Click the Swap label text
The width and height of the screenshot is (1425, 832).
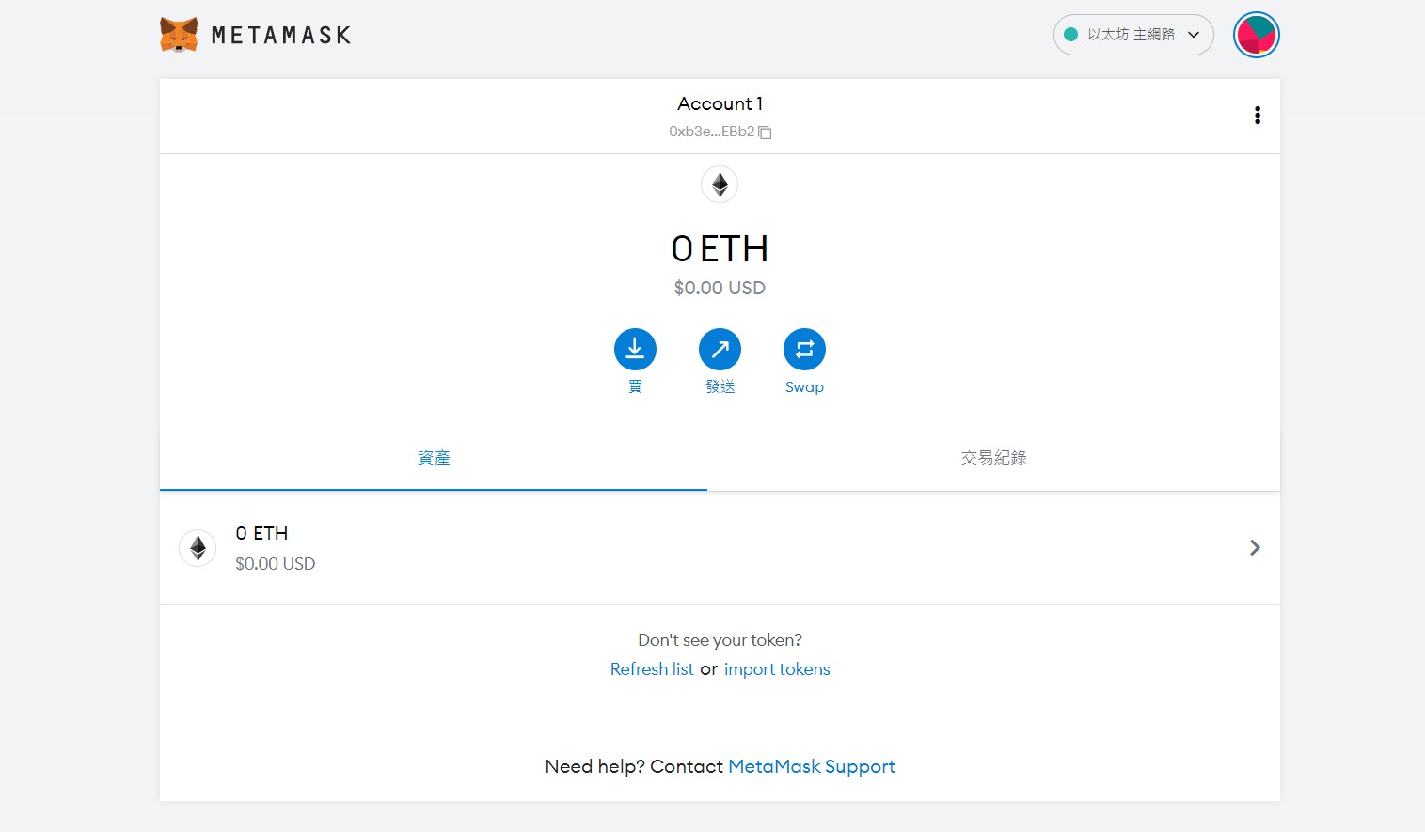(x=804, y=387)
